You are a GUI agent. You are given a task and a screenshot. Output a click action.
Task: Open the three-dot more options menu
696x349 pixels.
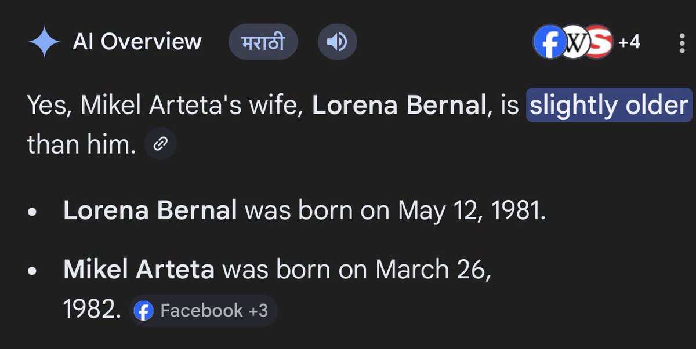pyautogui.click(x=682, y=42)
